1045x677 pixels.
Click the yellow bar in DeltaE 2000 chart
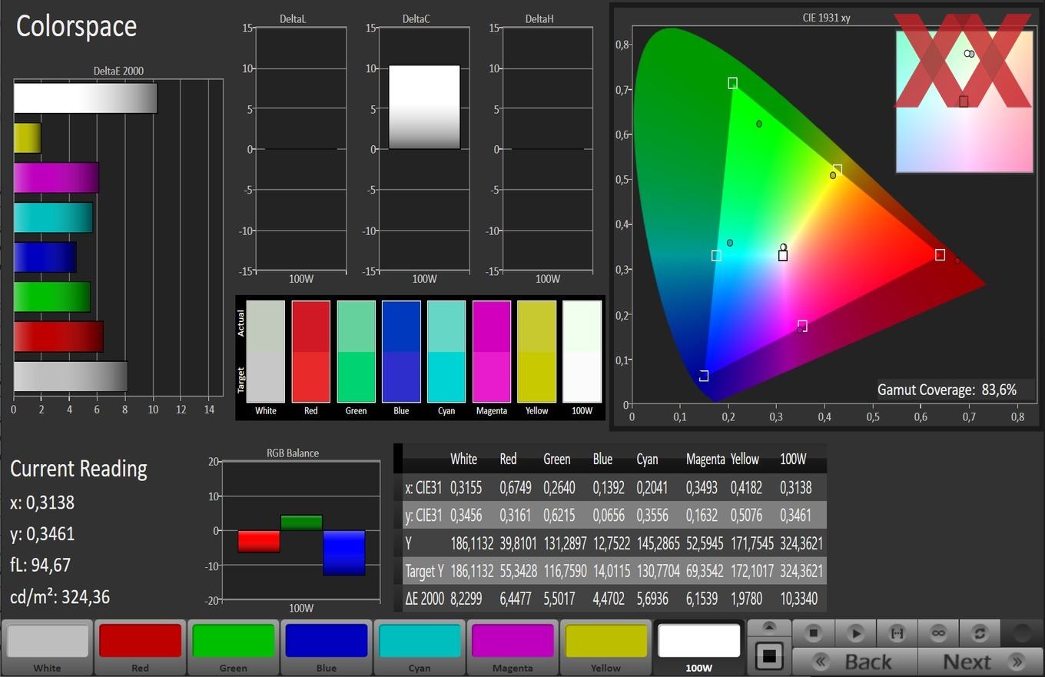pyautogui.click(x=27, y=138)
